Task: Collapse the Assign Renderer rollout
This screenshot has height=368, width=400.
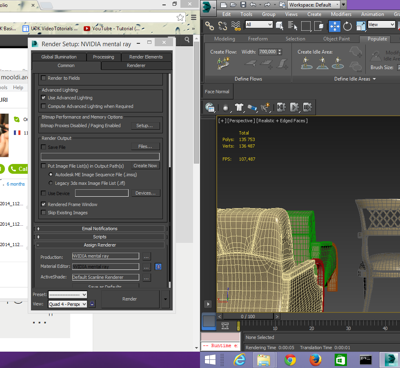Action: pos(100,245)
